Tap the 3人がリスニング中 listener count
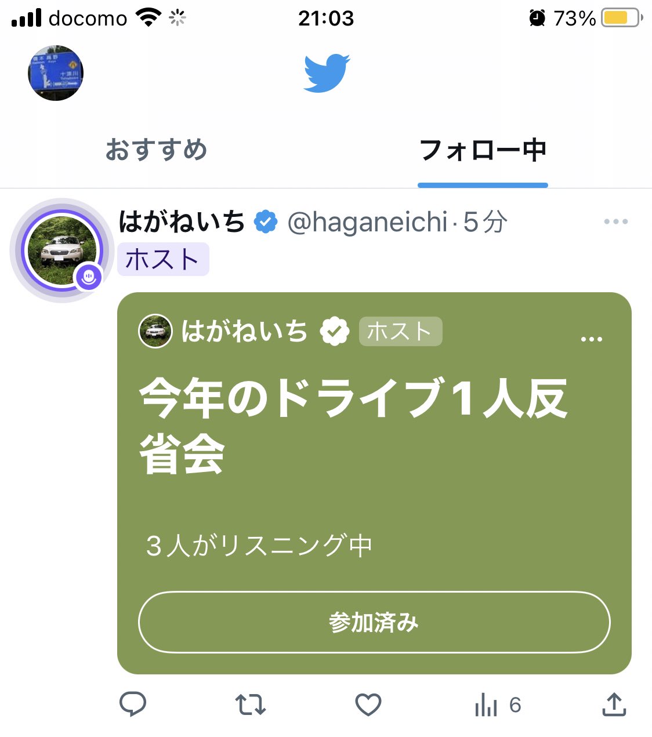Image resolution: width=652 pixels, height=737 pixels. coord(259,546)
